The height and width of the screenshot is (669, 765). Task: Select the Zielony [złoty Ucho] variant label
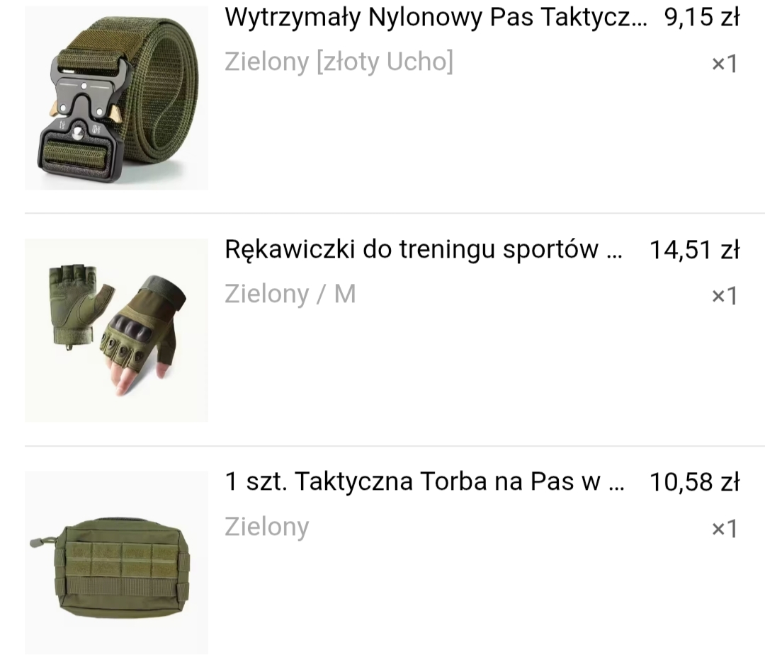click(x=339, y=62)
